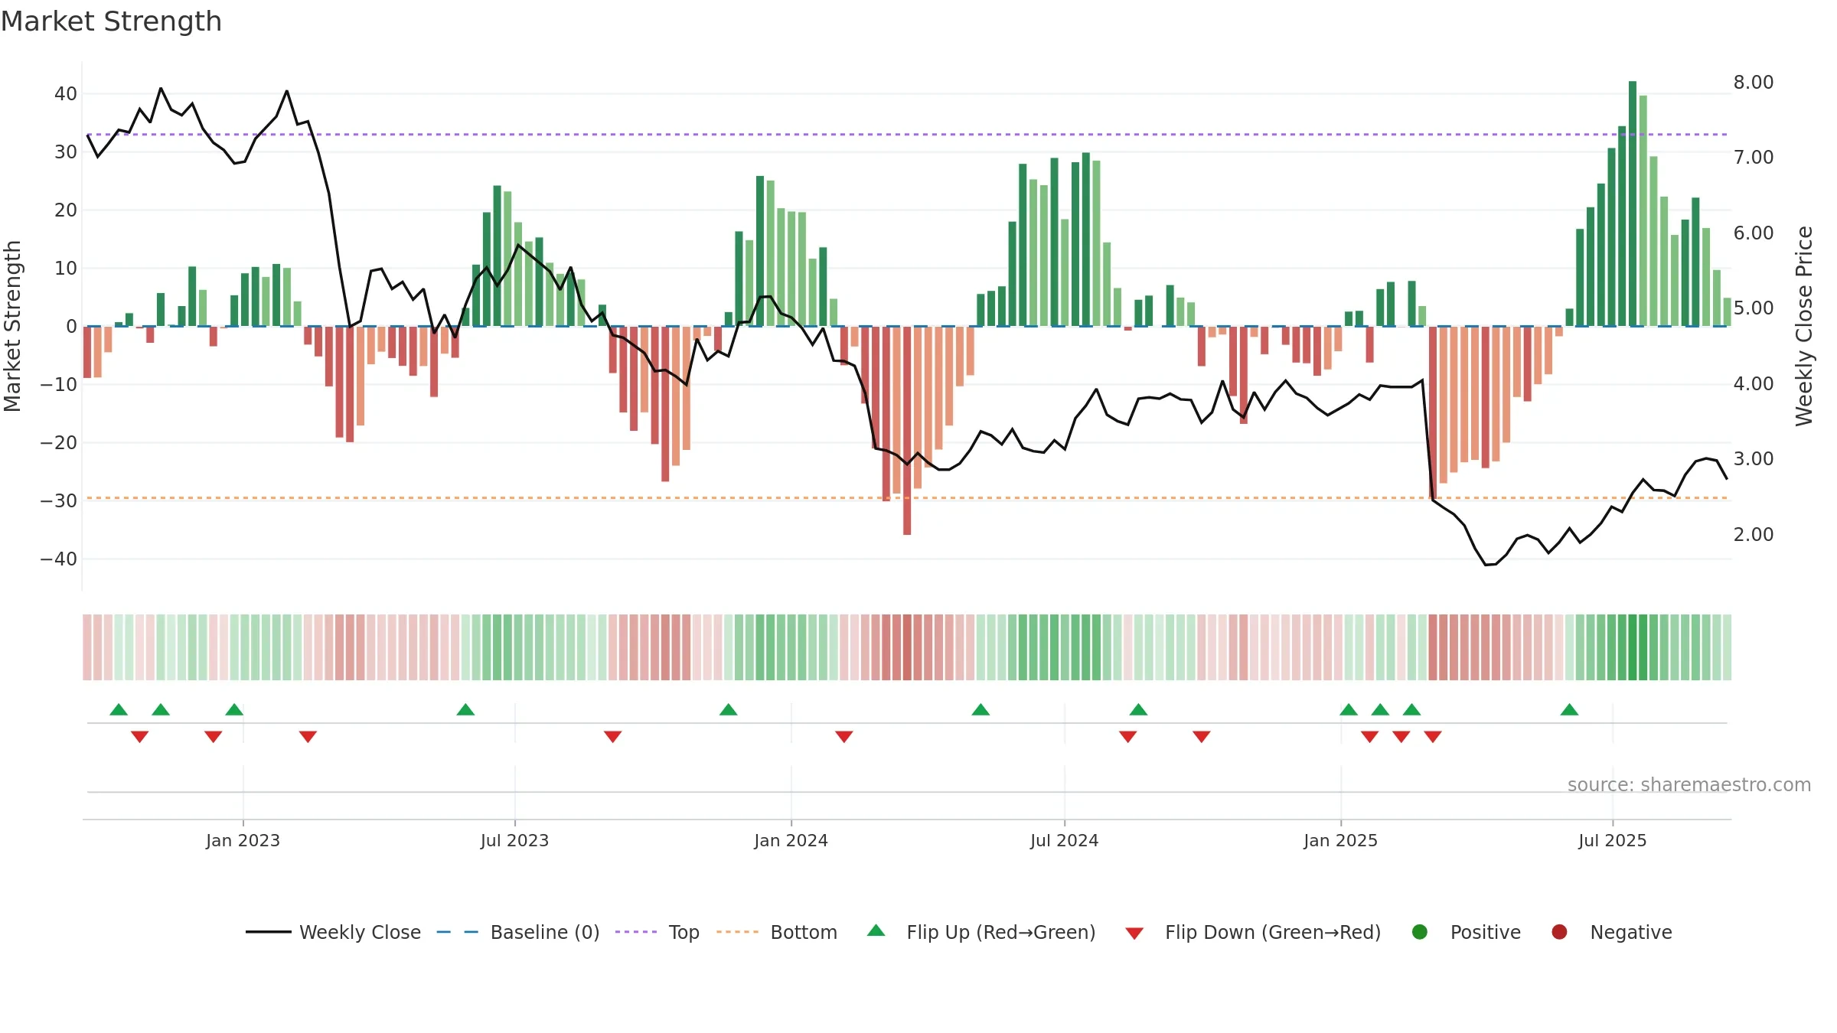Click the orange dotted Bottom line sample
The width and height of the screenshot is (1837, 1033).
737,932
